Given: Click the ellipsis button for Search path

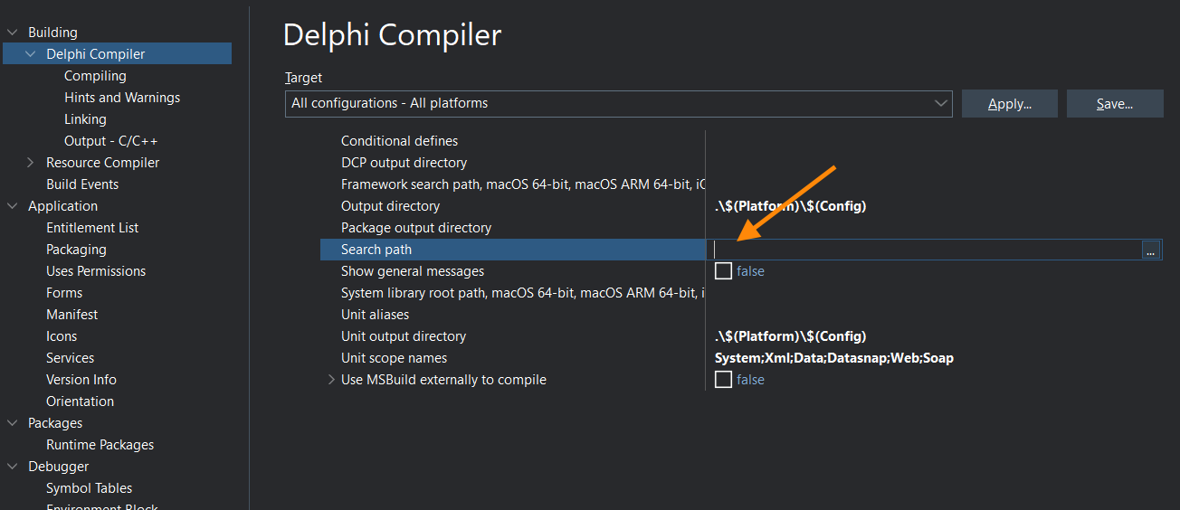Looking at the screenshot, I should coord(1151,250).
